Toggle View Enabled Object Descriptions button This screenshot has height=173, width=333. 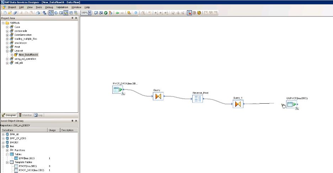(76, 13)
